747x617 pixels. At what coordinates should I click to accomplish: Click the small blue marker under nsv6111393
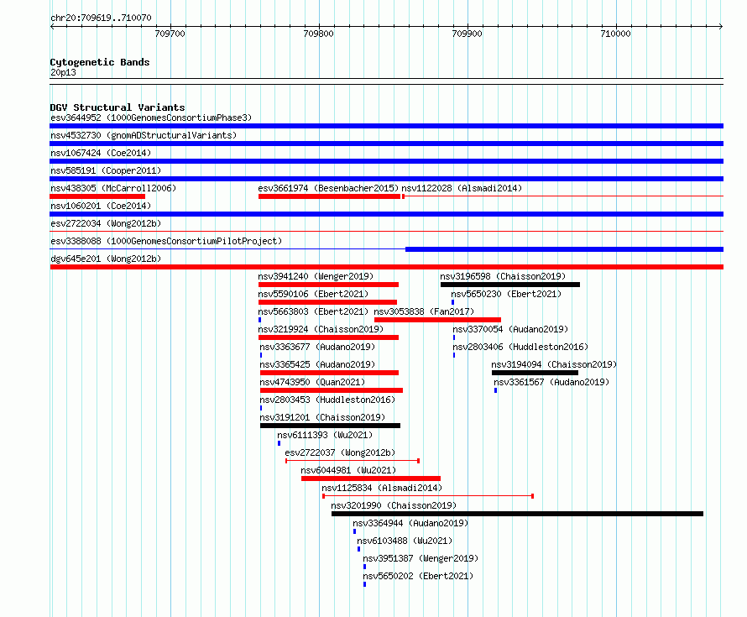coord(279,443)
